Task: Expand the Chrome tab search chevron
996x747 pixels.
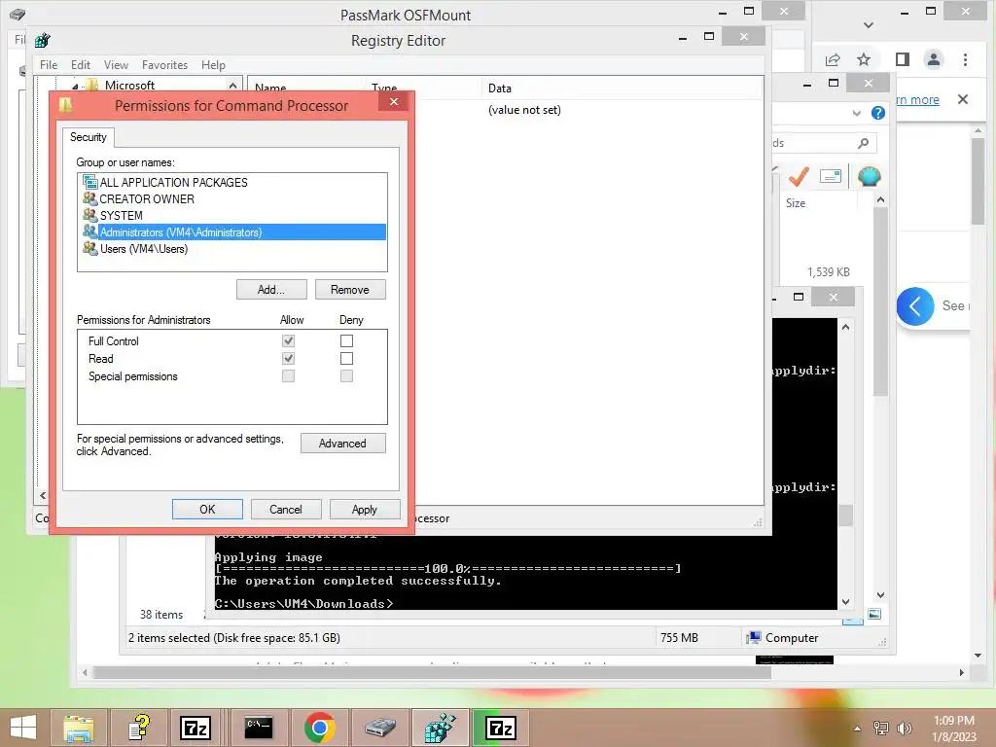Action: 869,25
